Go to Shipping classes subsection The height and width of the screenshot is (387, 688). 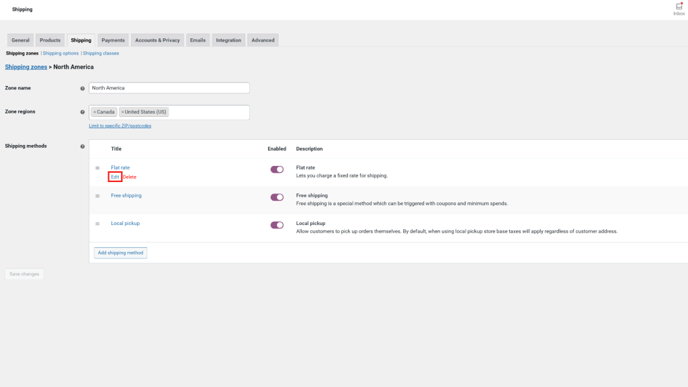[x=101, y=53]
